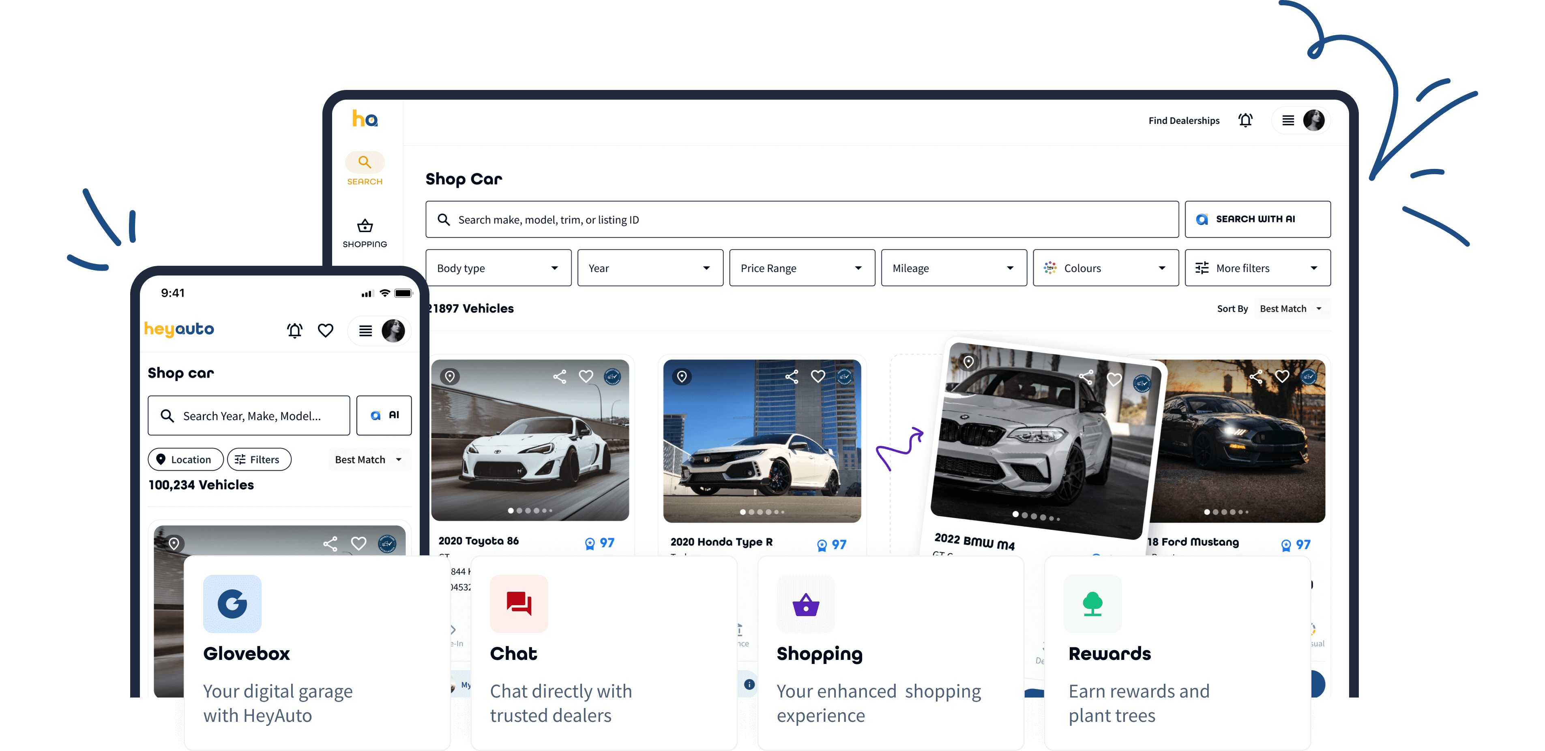1545x751 pixels.
Task: Tap the mobile notification bell icon
Action: (294, 331)
